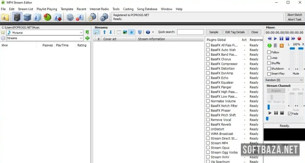The image size is (305, 163).
Task: Click the speaker icon in main toolbar
Action: (x=17, y=17)
